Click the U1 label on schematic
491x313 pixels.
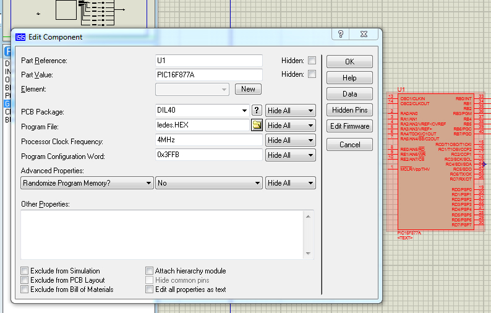point(401,90)
